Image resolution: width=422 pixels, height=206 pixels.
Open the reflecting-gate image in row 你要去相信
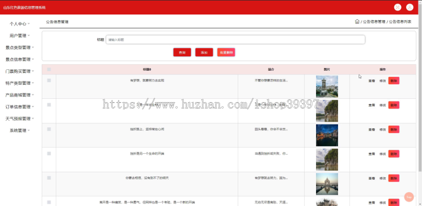327,184
